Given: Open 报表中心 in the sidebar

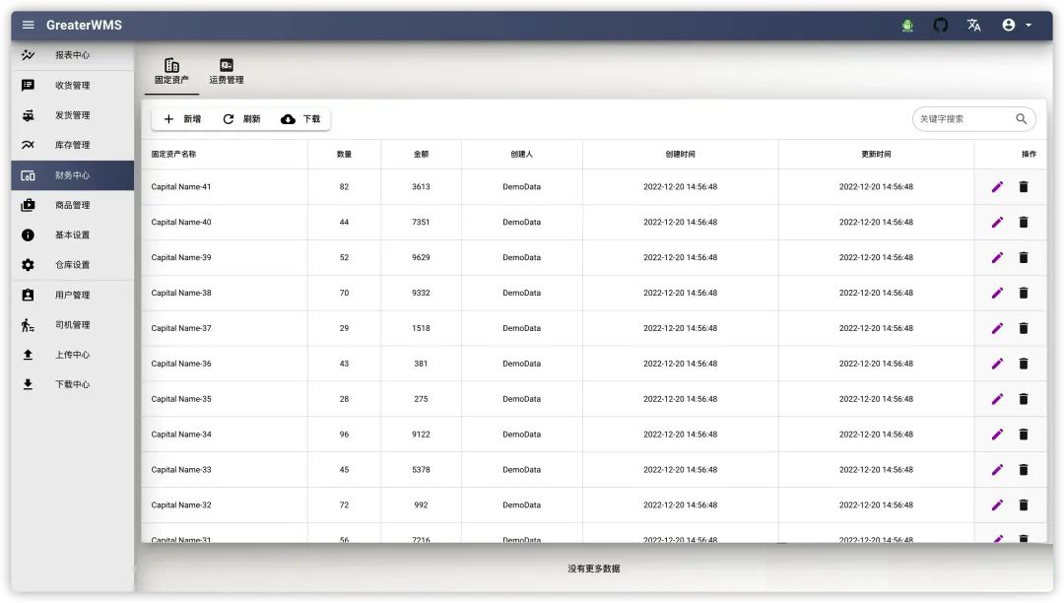Looking at the screenshot, I should pos(73,55).
